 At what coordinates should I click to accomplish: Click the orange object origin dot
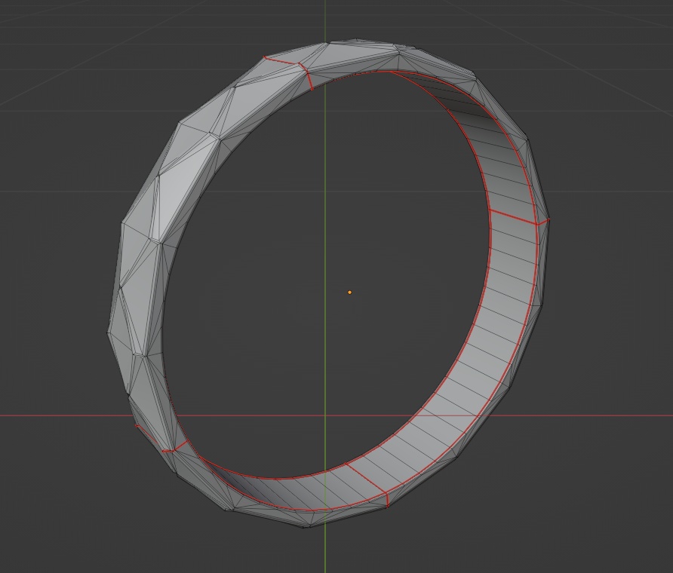coord(349,293)
